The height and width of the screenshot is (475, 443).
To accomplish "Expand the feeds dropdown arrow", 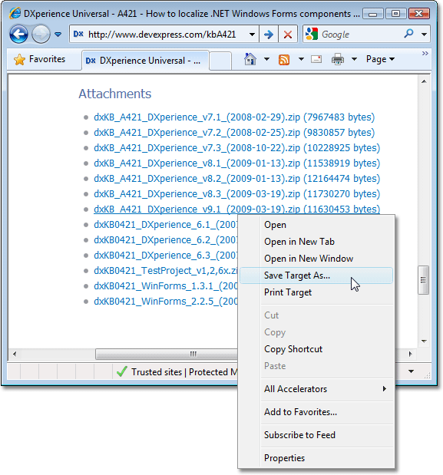I will [301, 59].
